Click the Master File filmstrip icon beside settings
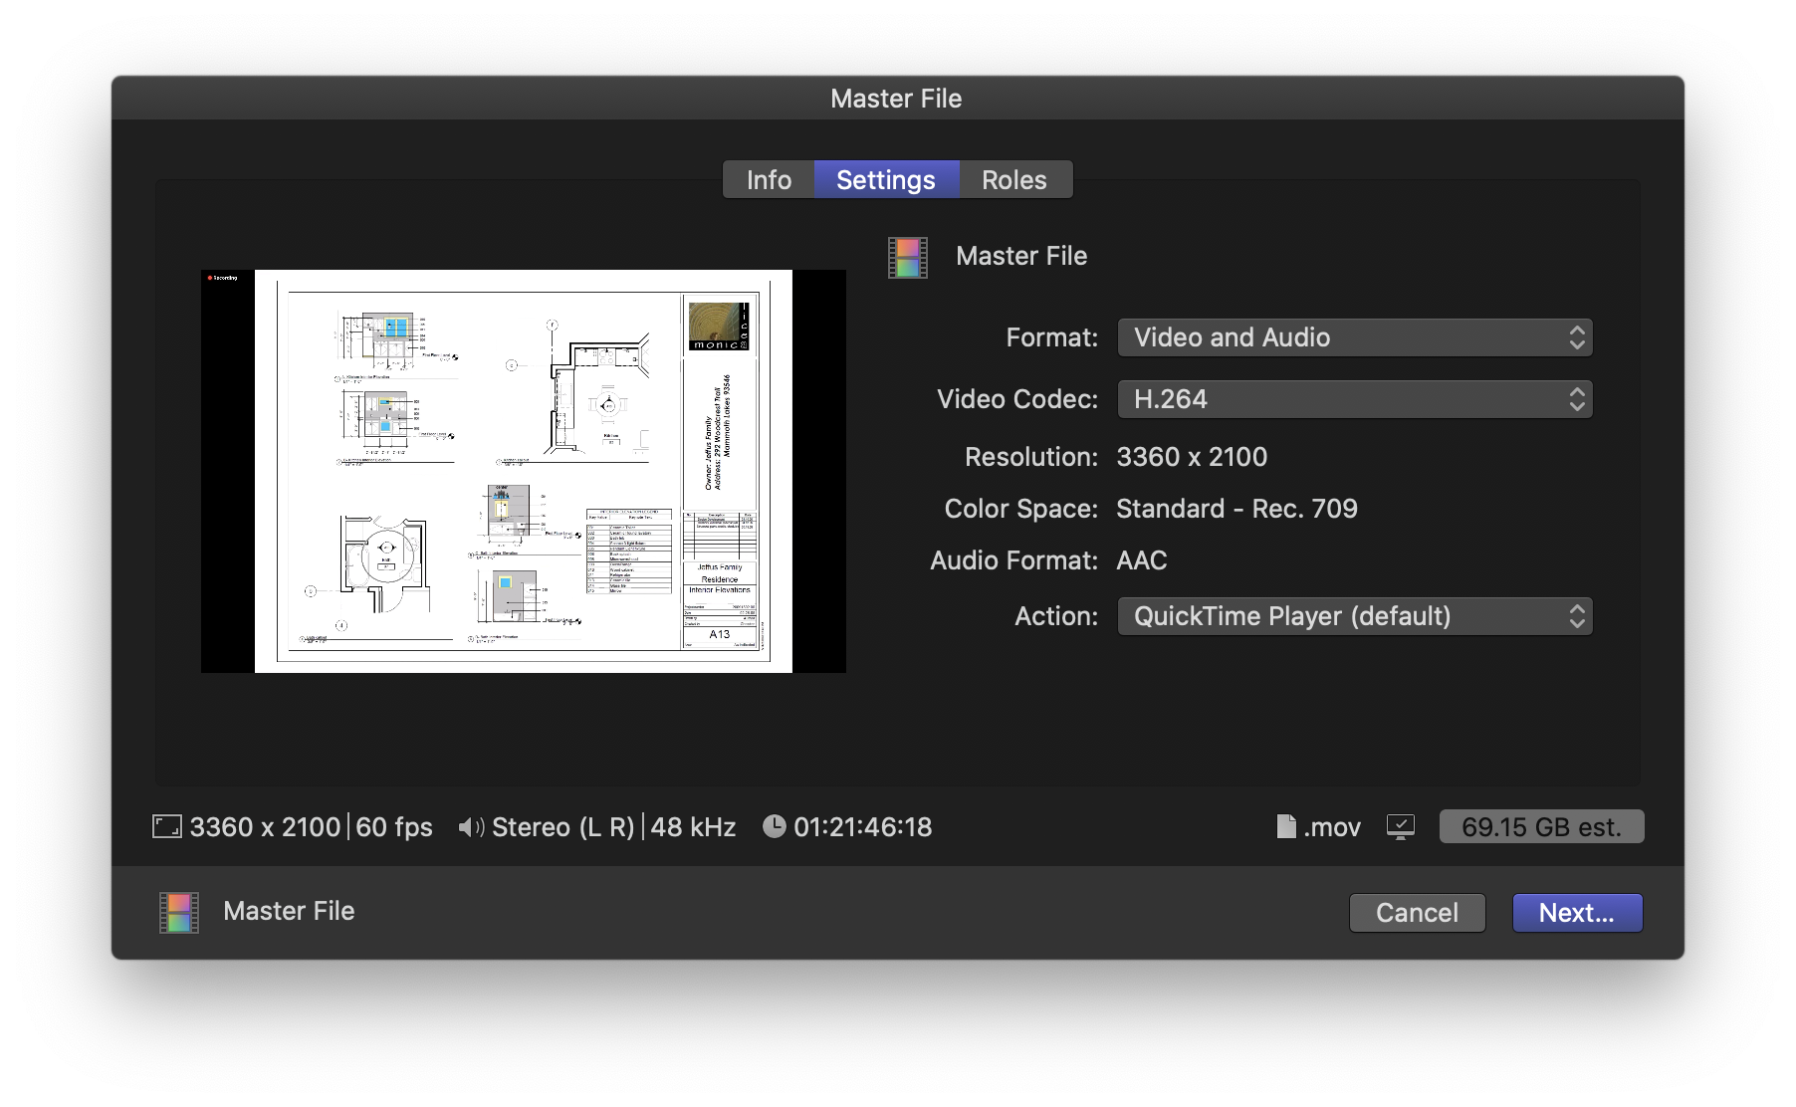The image size is (1796, 1107). [908, 257]
